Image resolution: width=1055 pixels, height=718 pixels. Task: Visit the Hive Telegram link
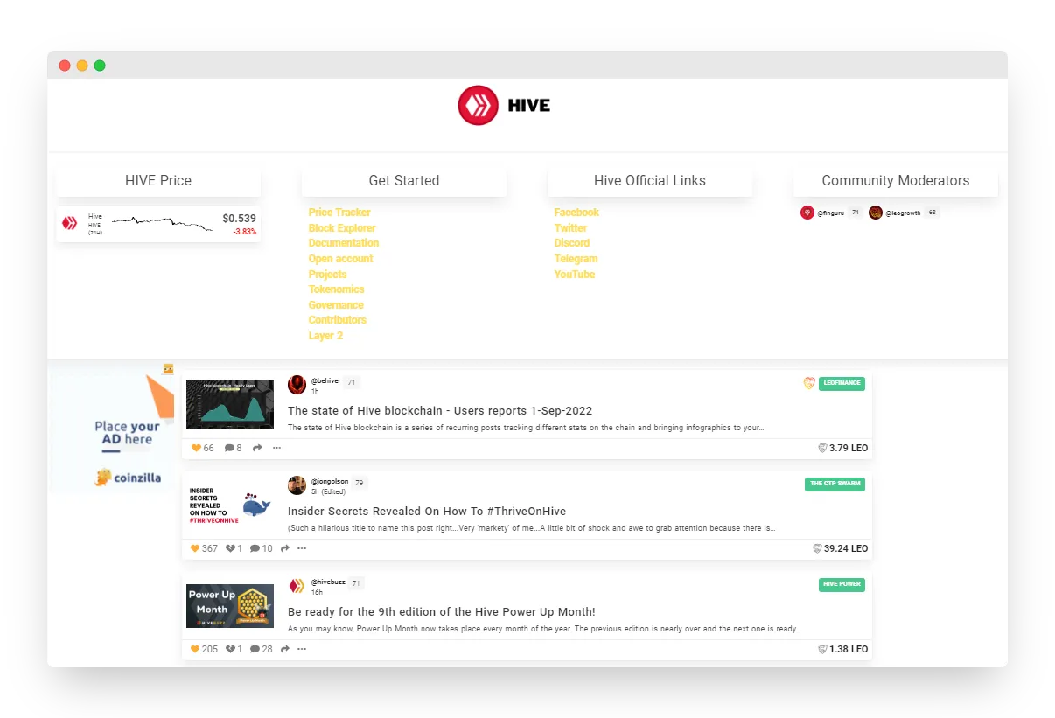[576, 259]
